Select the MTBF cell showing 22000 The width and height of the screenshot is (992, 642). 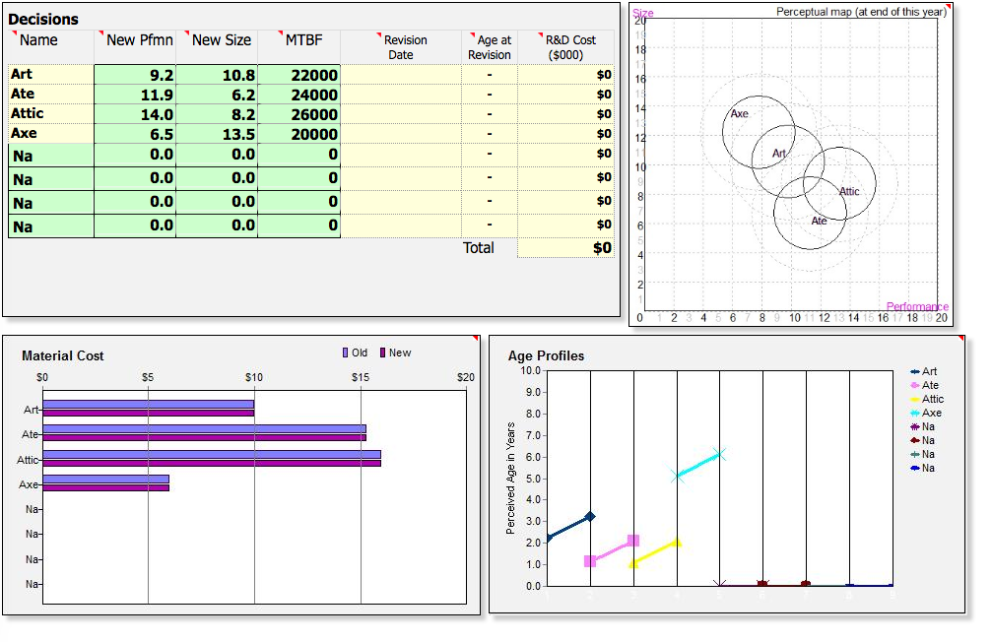coord(298,75)
